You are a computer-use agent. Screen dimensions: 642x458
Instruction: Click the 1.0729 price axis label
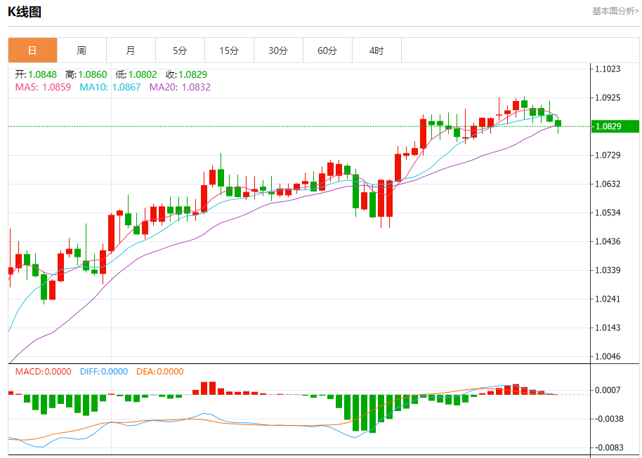(x=608, y=155)
